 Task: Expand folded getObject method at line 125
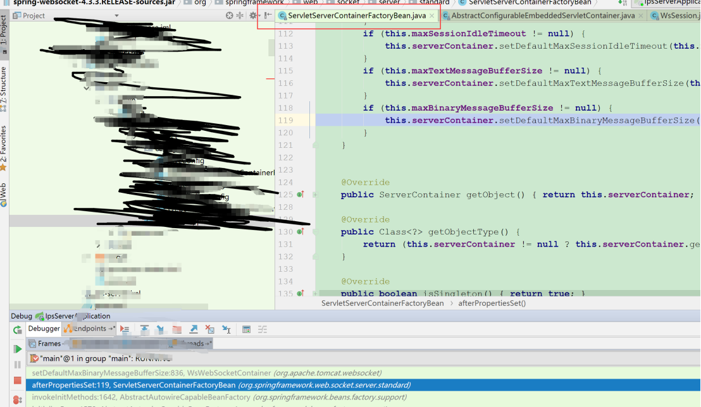pos(315,195)
